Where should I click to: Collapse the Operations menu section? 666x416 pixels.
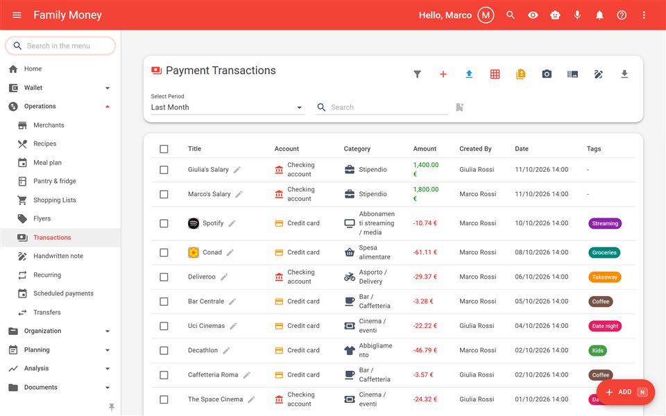60,107
